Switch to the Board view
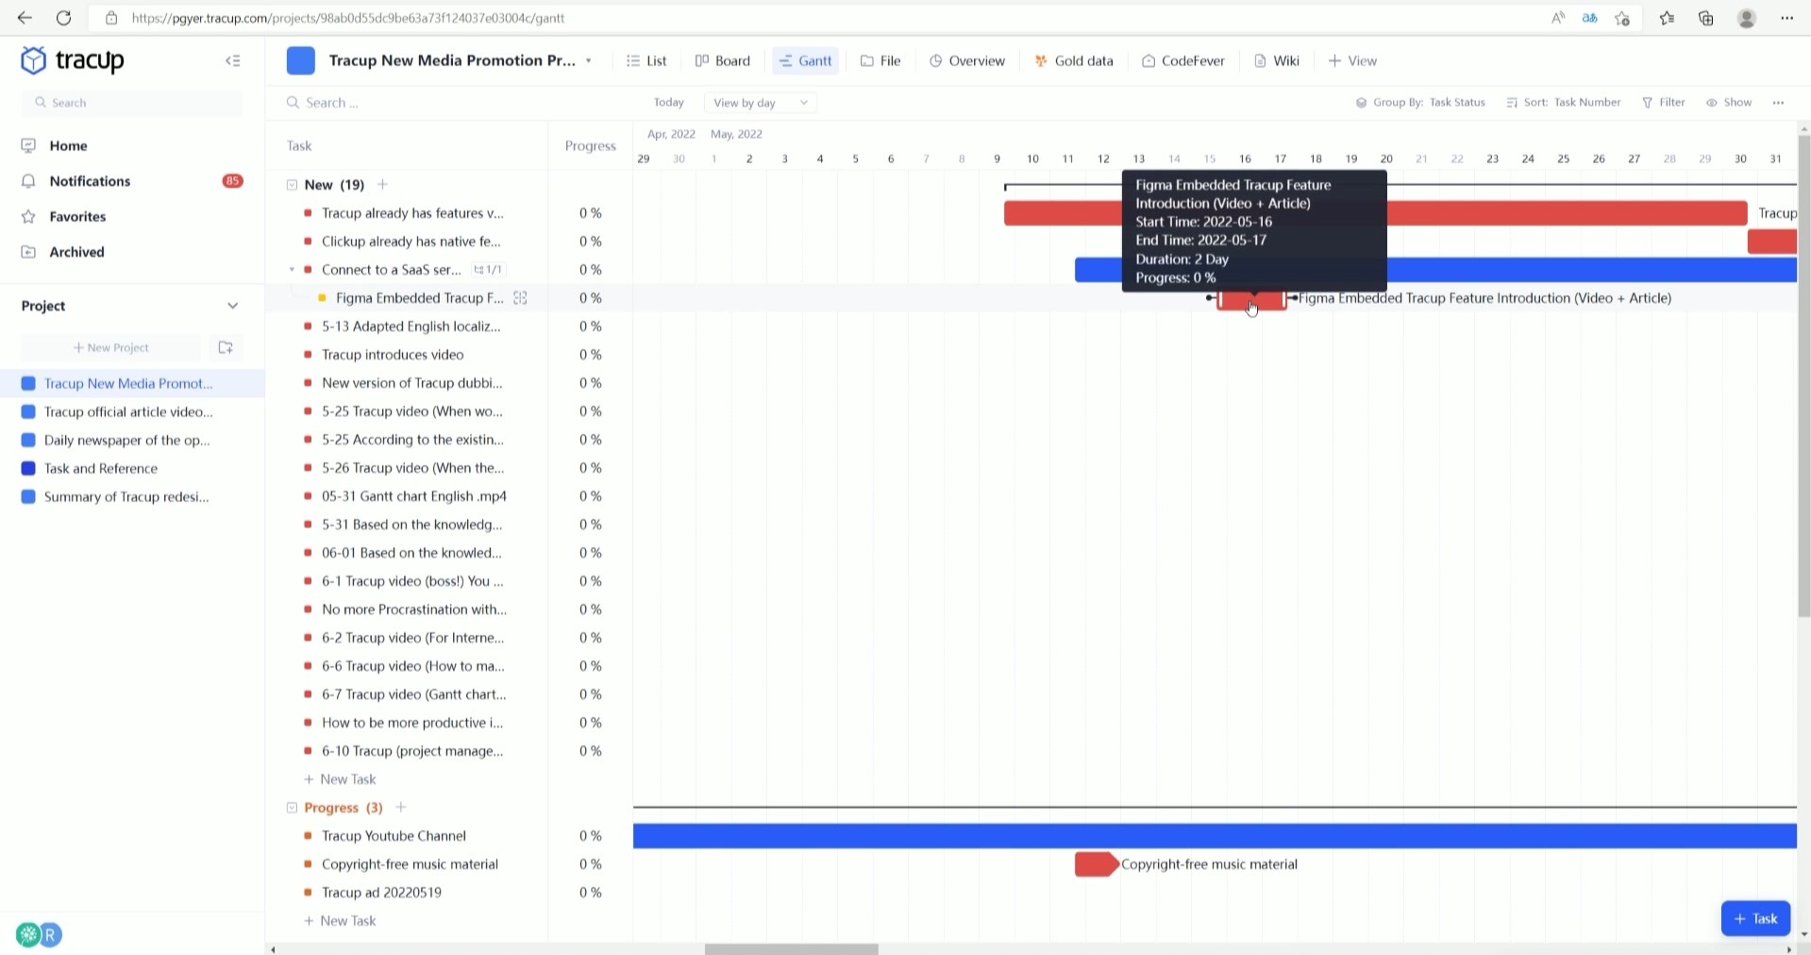This screenshot has height=955, width=1811. tap(701, 60)
